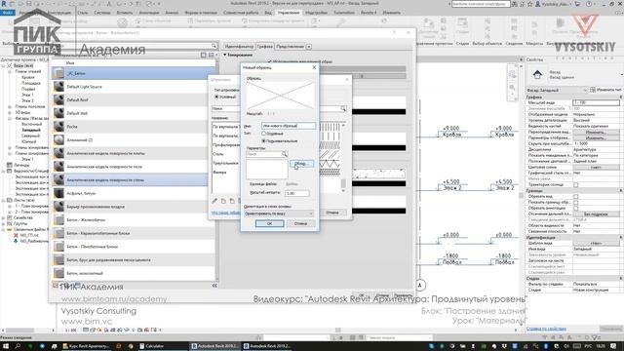Open the Фасад: Западный type selector dropdown

point(557,90)
